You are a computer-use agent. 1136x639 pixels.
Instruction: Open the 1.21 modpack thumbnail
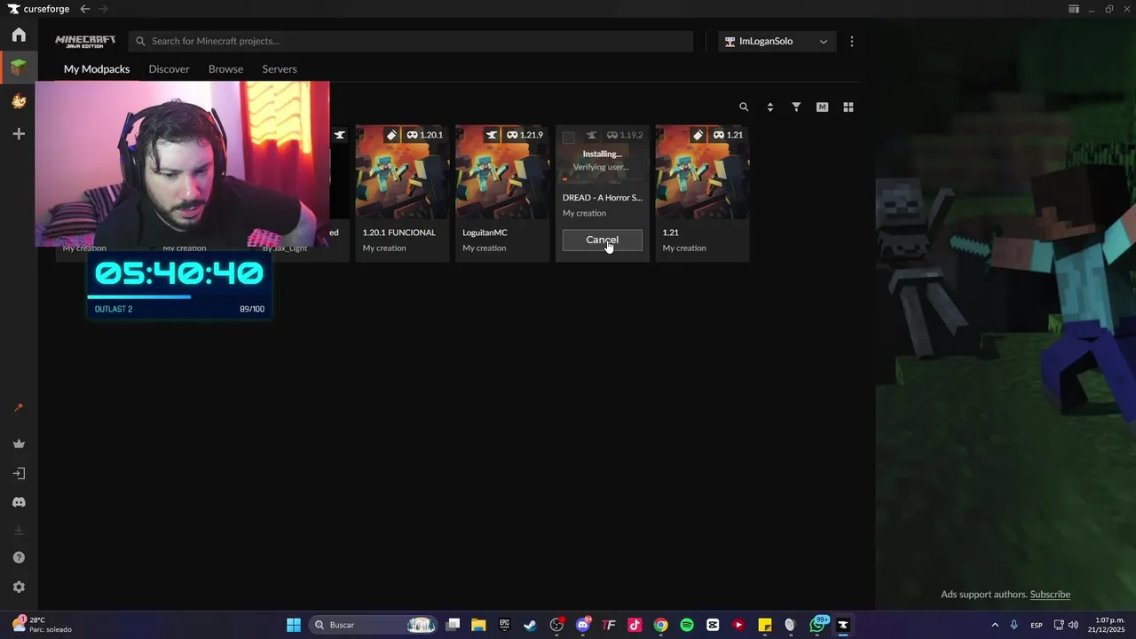pos(702,172)
